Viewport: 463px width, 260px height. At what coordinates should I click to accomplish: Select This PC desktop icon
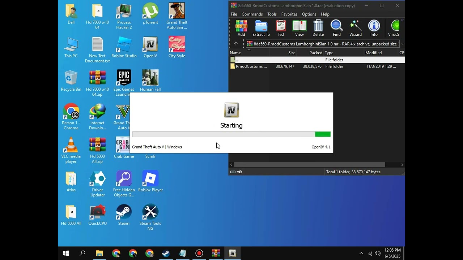71,48
